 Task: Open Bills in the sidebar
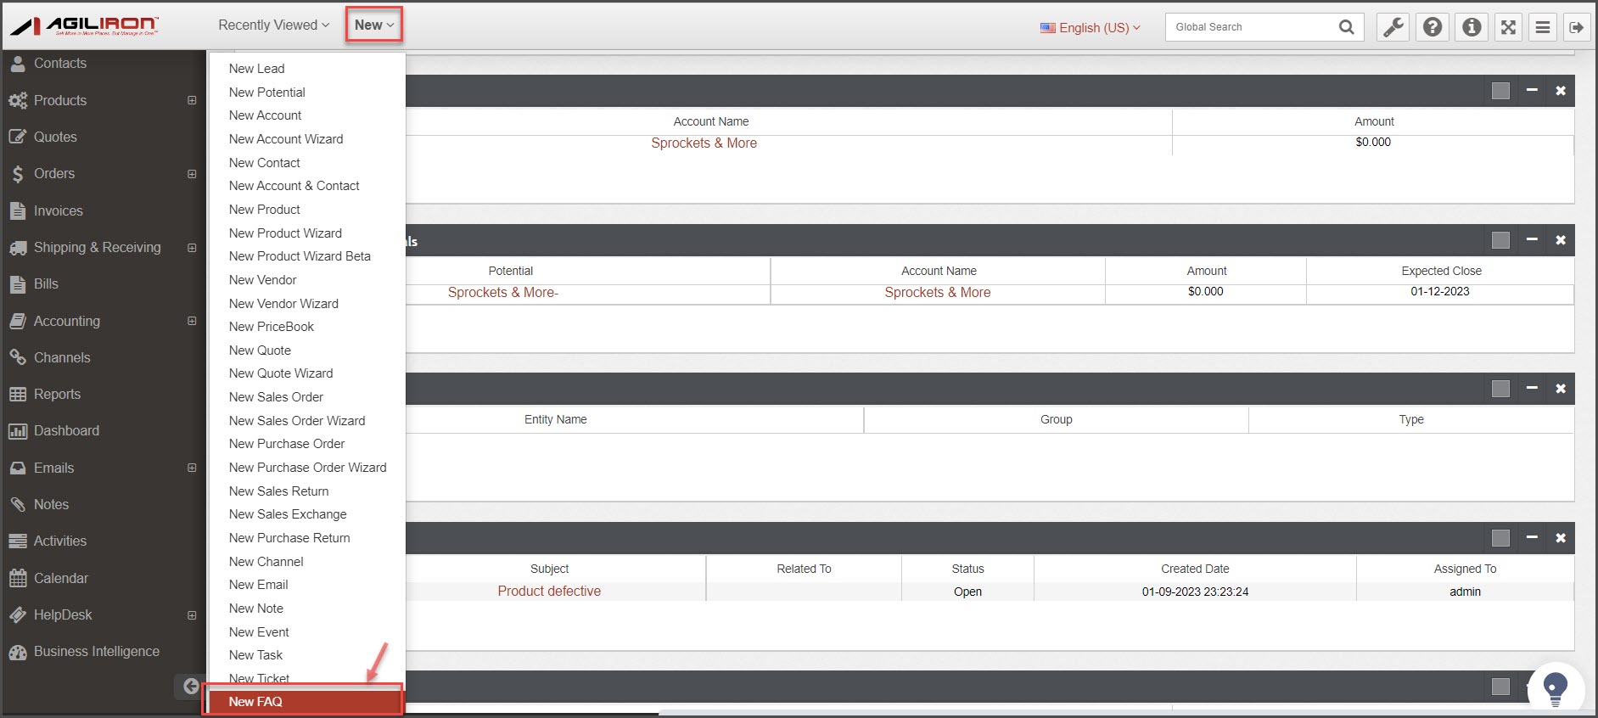point(46,283)
